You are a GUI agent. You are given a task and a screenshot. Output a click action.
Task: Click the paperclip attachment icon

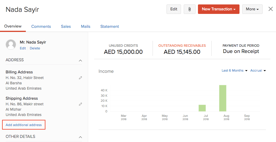[189, 9]
